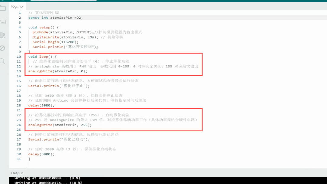Image resolution: width=327 pixels, height=184 pixels.
Task: Click 'analogWrite(atomizePin, 255);' statement
Action: click(x=60, y=125)
